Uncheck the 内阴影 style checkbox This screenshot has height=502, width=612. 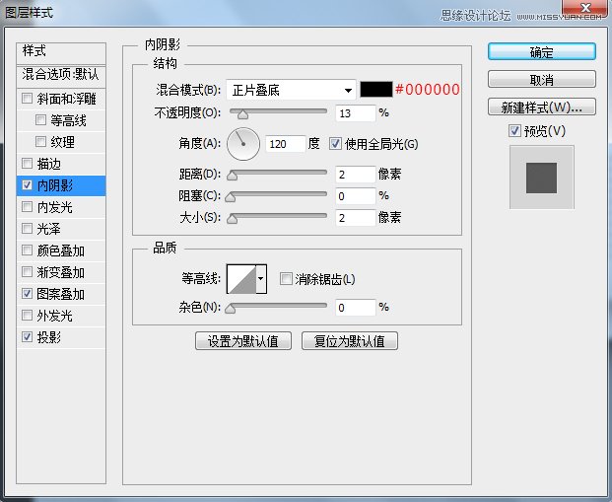coord(27,184)
